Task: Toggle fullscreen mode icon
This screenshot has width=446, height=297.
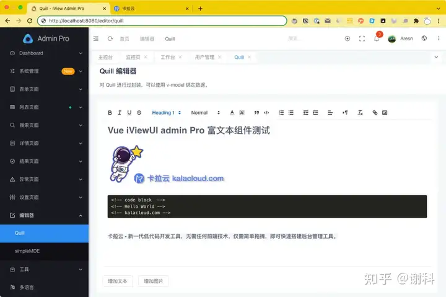Action: [x=362, y=38]
